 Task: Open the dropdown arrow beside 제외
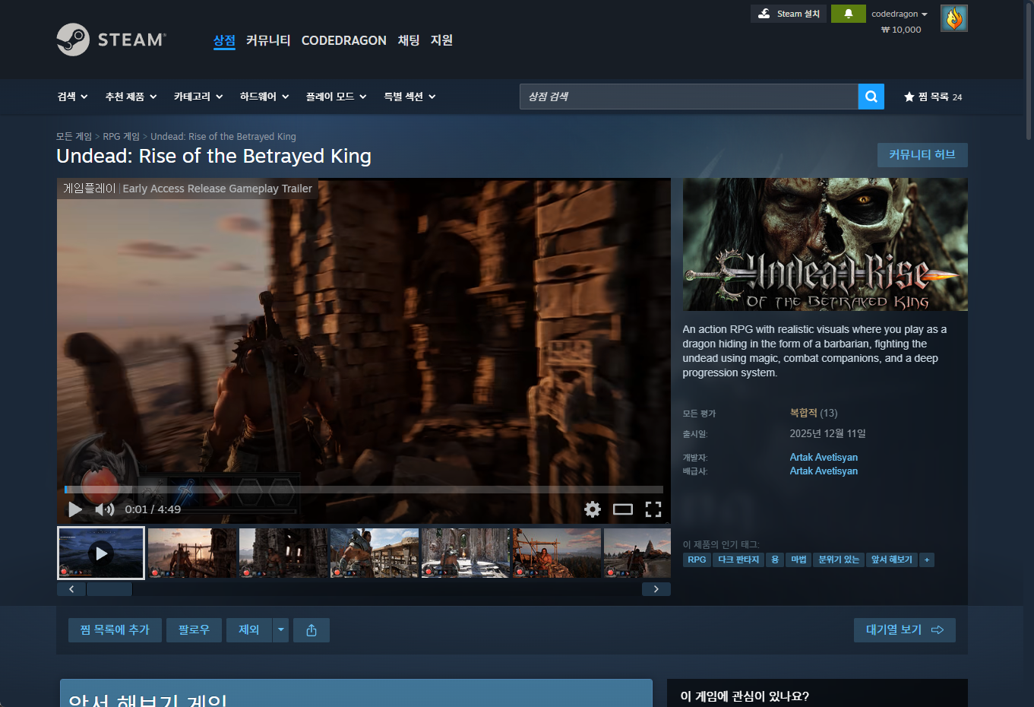coord(280,630)
